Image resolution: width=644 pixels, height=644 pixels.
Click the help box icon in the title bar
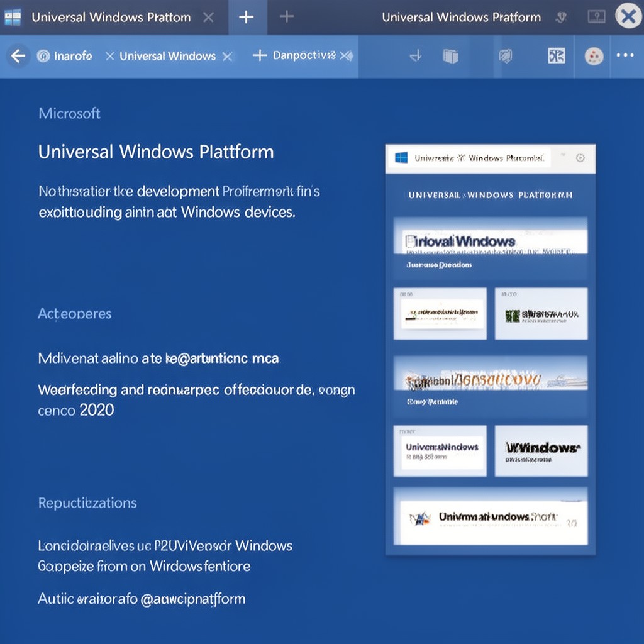[x=596, y=17]
